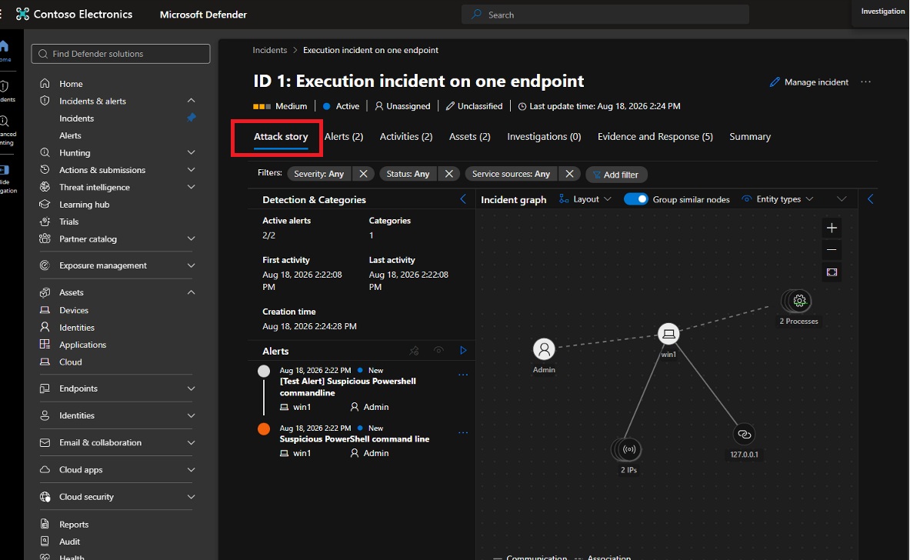Play the alerts attack story
910x560 pixels.
tap(463, 351)
